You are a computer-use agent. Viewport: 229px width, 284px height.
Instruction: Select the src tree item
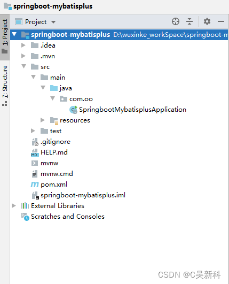tap(45, 67)
